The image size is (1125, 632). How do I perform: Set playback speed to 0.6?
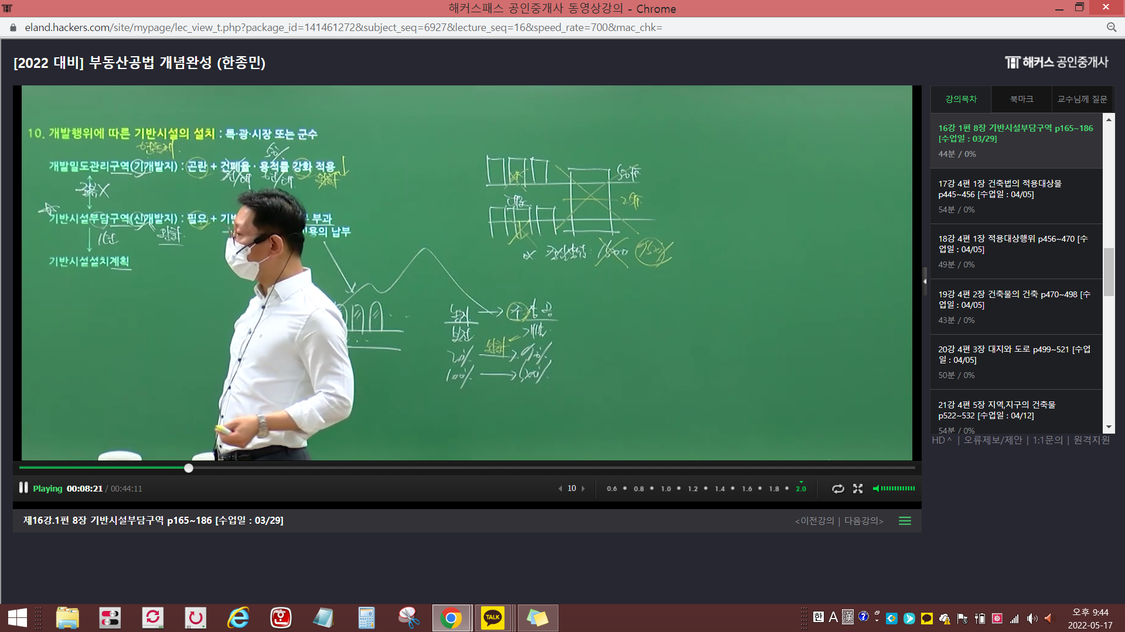(x=612, y=489)
